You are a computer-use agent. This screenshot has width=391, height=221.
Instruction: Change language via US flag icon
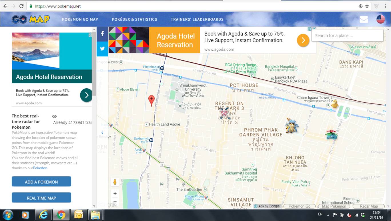coord(380,19)
